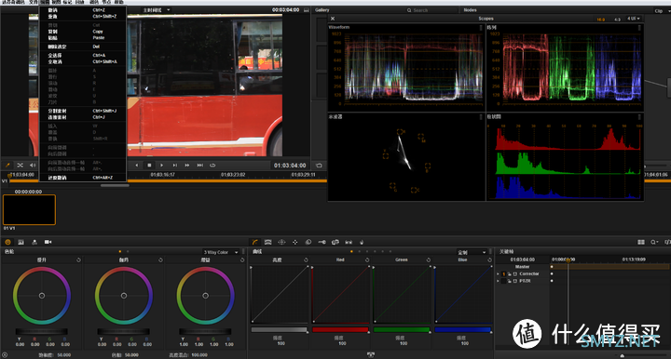The height and width of the screenshot is (359, 671).
Task: Open the Stereoscopic 3D palette icon
Action: click(349, 242)
